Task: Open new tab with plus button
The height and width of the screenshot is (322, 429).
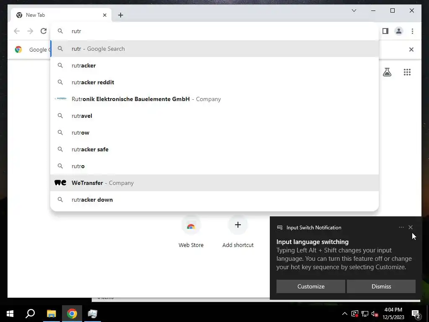Action: coord(121,15)
